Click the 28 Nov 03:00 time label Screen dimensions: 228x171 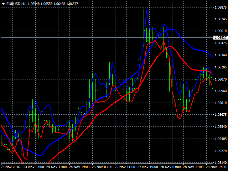tap(170, 167)
